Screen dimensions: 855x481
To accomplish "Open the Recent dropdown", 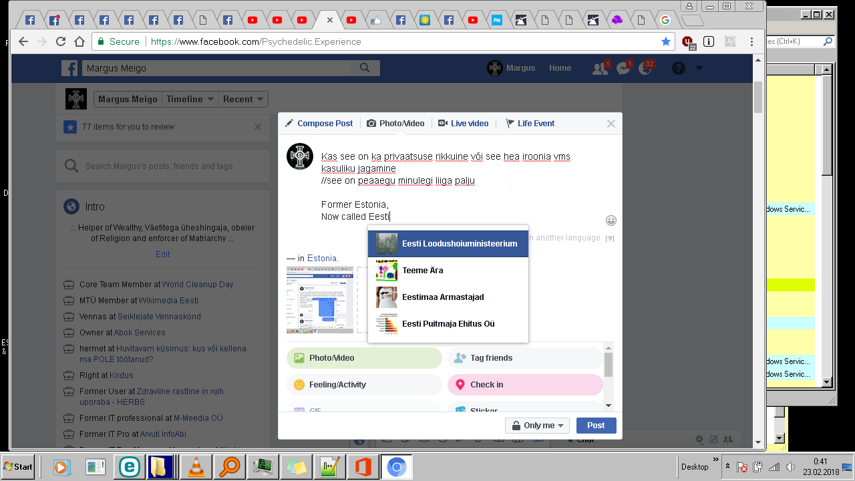I will coord(243,99).
